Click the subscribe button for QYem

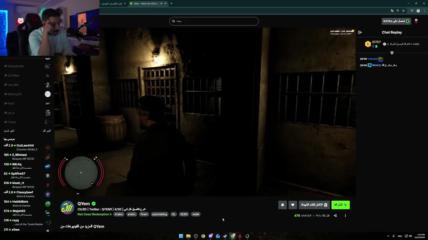point(340,205)
